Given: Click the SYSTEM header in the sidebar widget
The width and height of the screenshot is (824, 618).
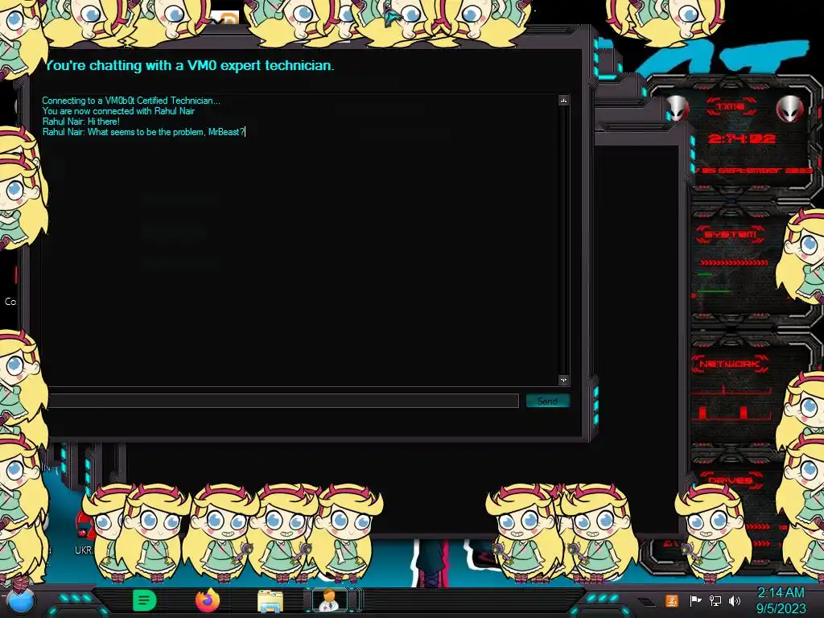Looking at the screenshot, I should click(x=731, y=234).
